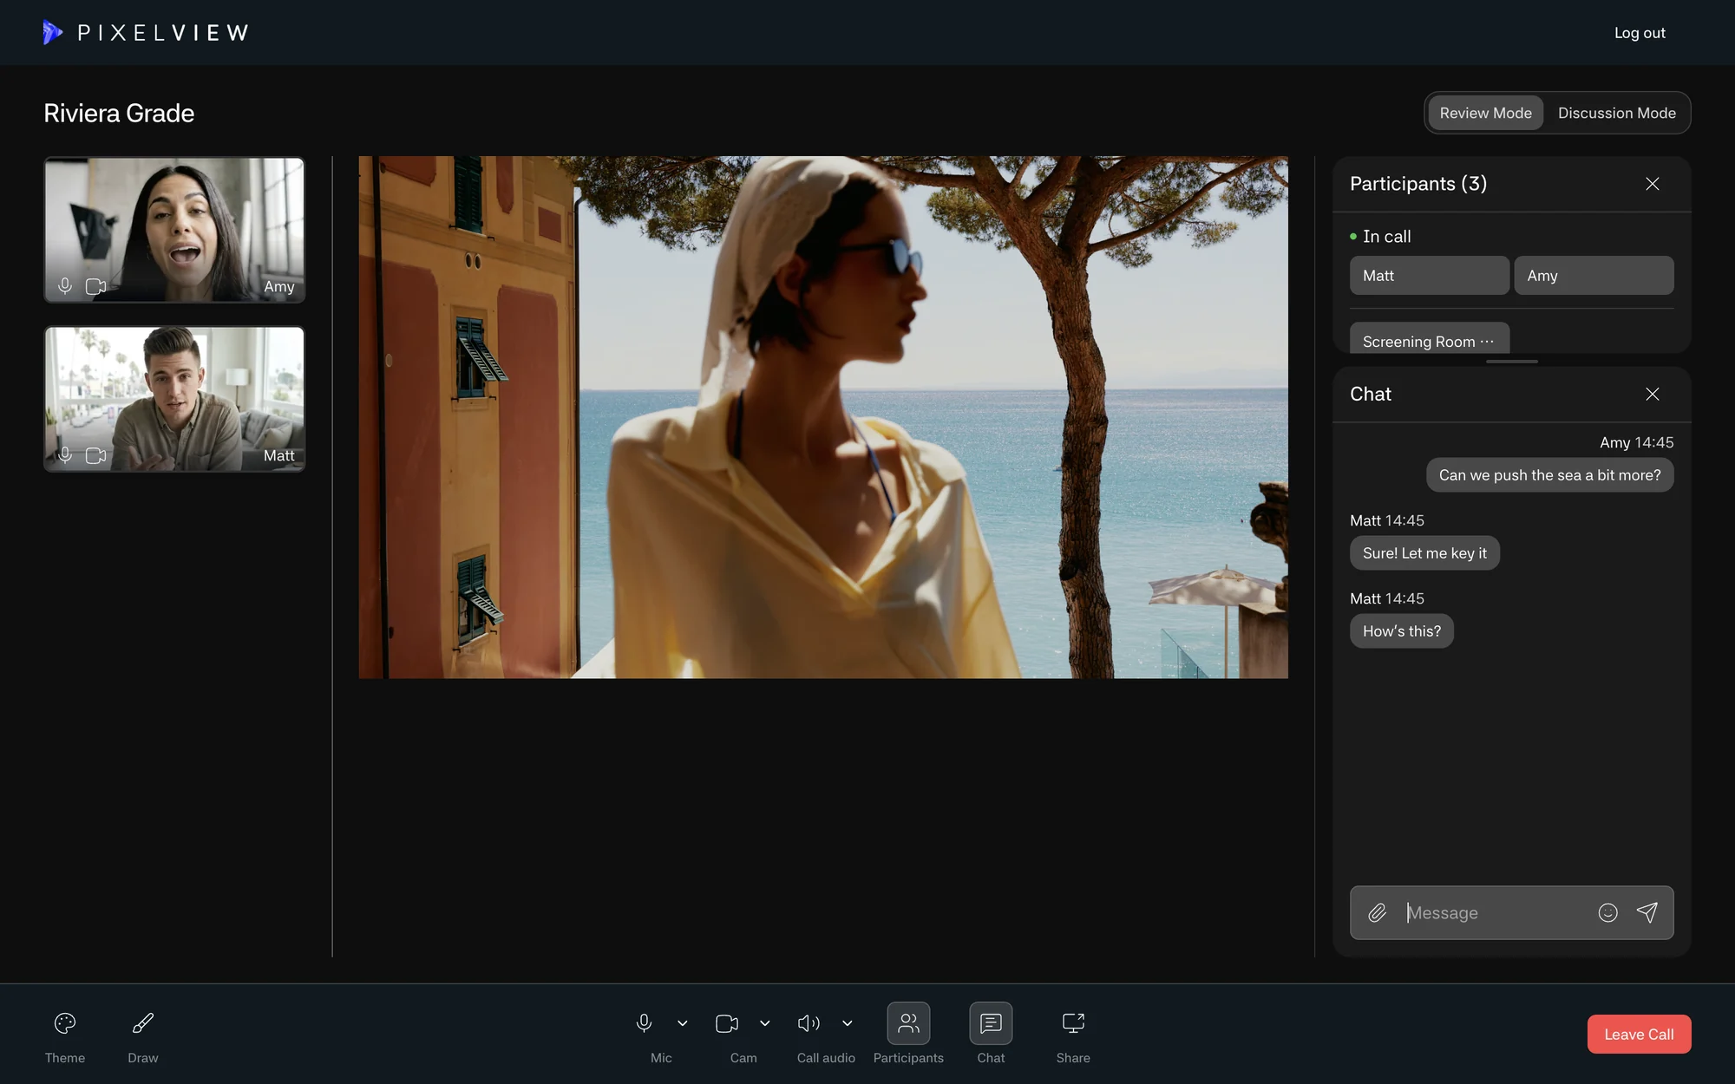The image size is (1735, 1084).
Task: Log out of PixelView
Action: (x=1640, y=33)
